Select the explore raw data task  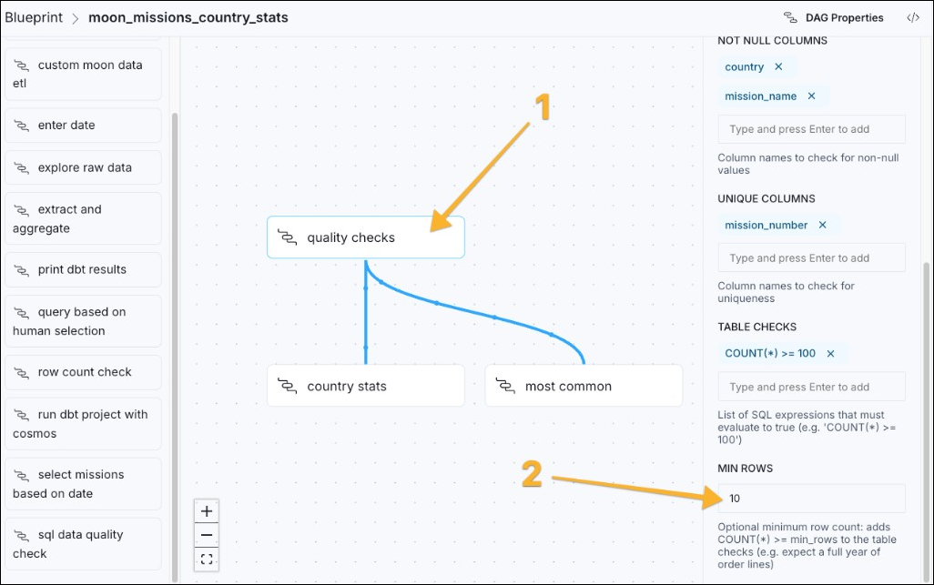[83, 167]
